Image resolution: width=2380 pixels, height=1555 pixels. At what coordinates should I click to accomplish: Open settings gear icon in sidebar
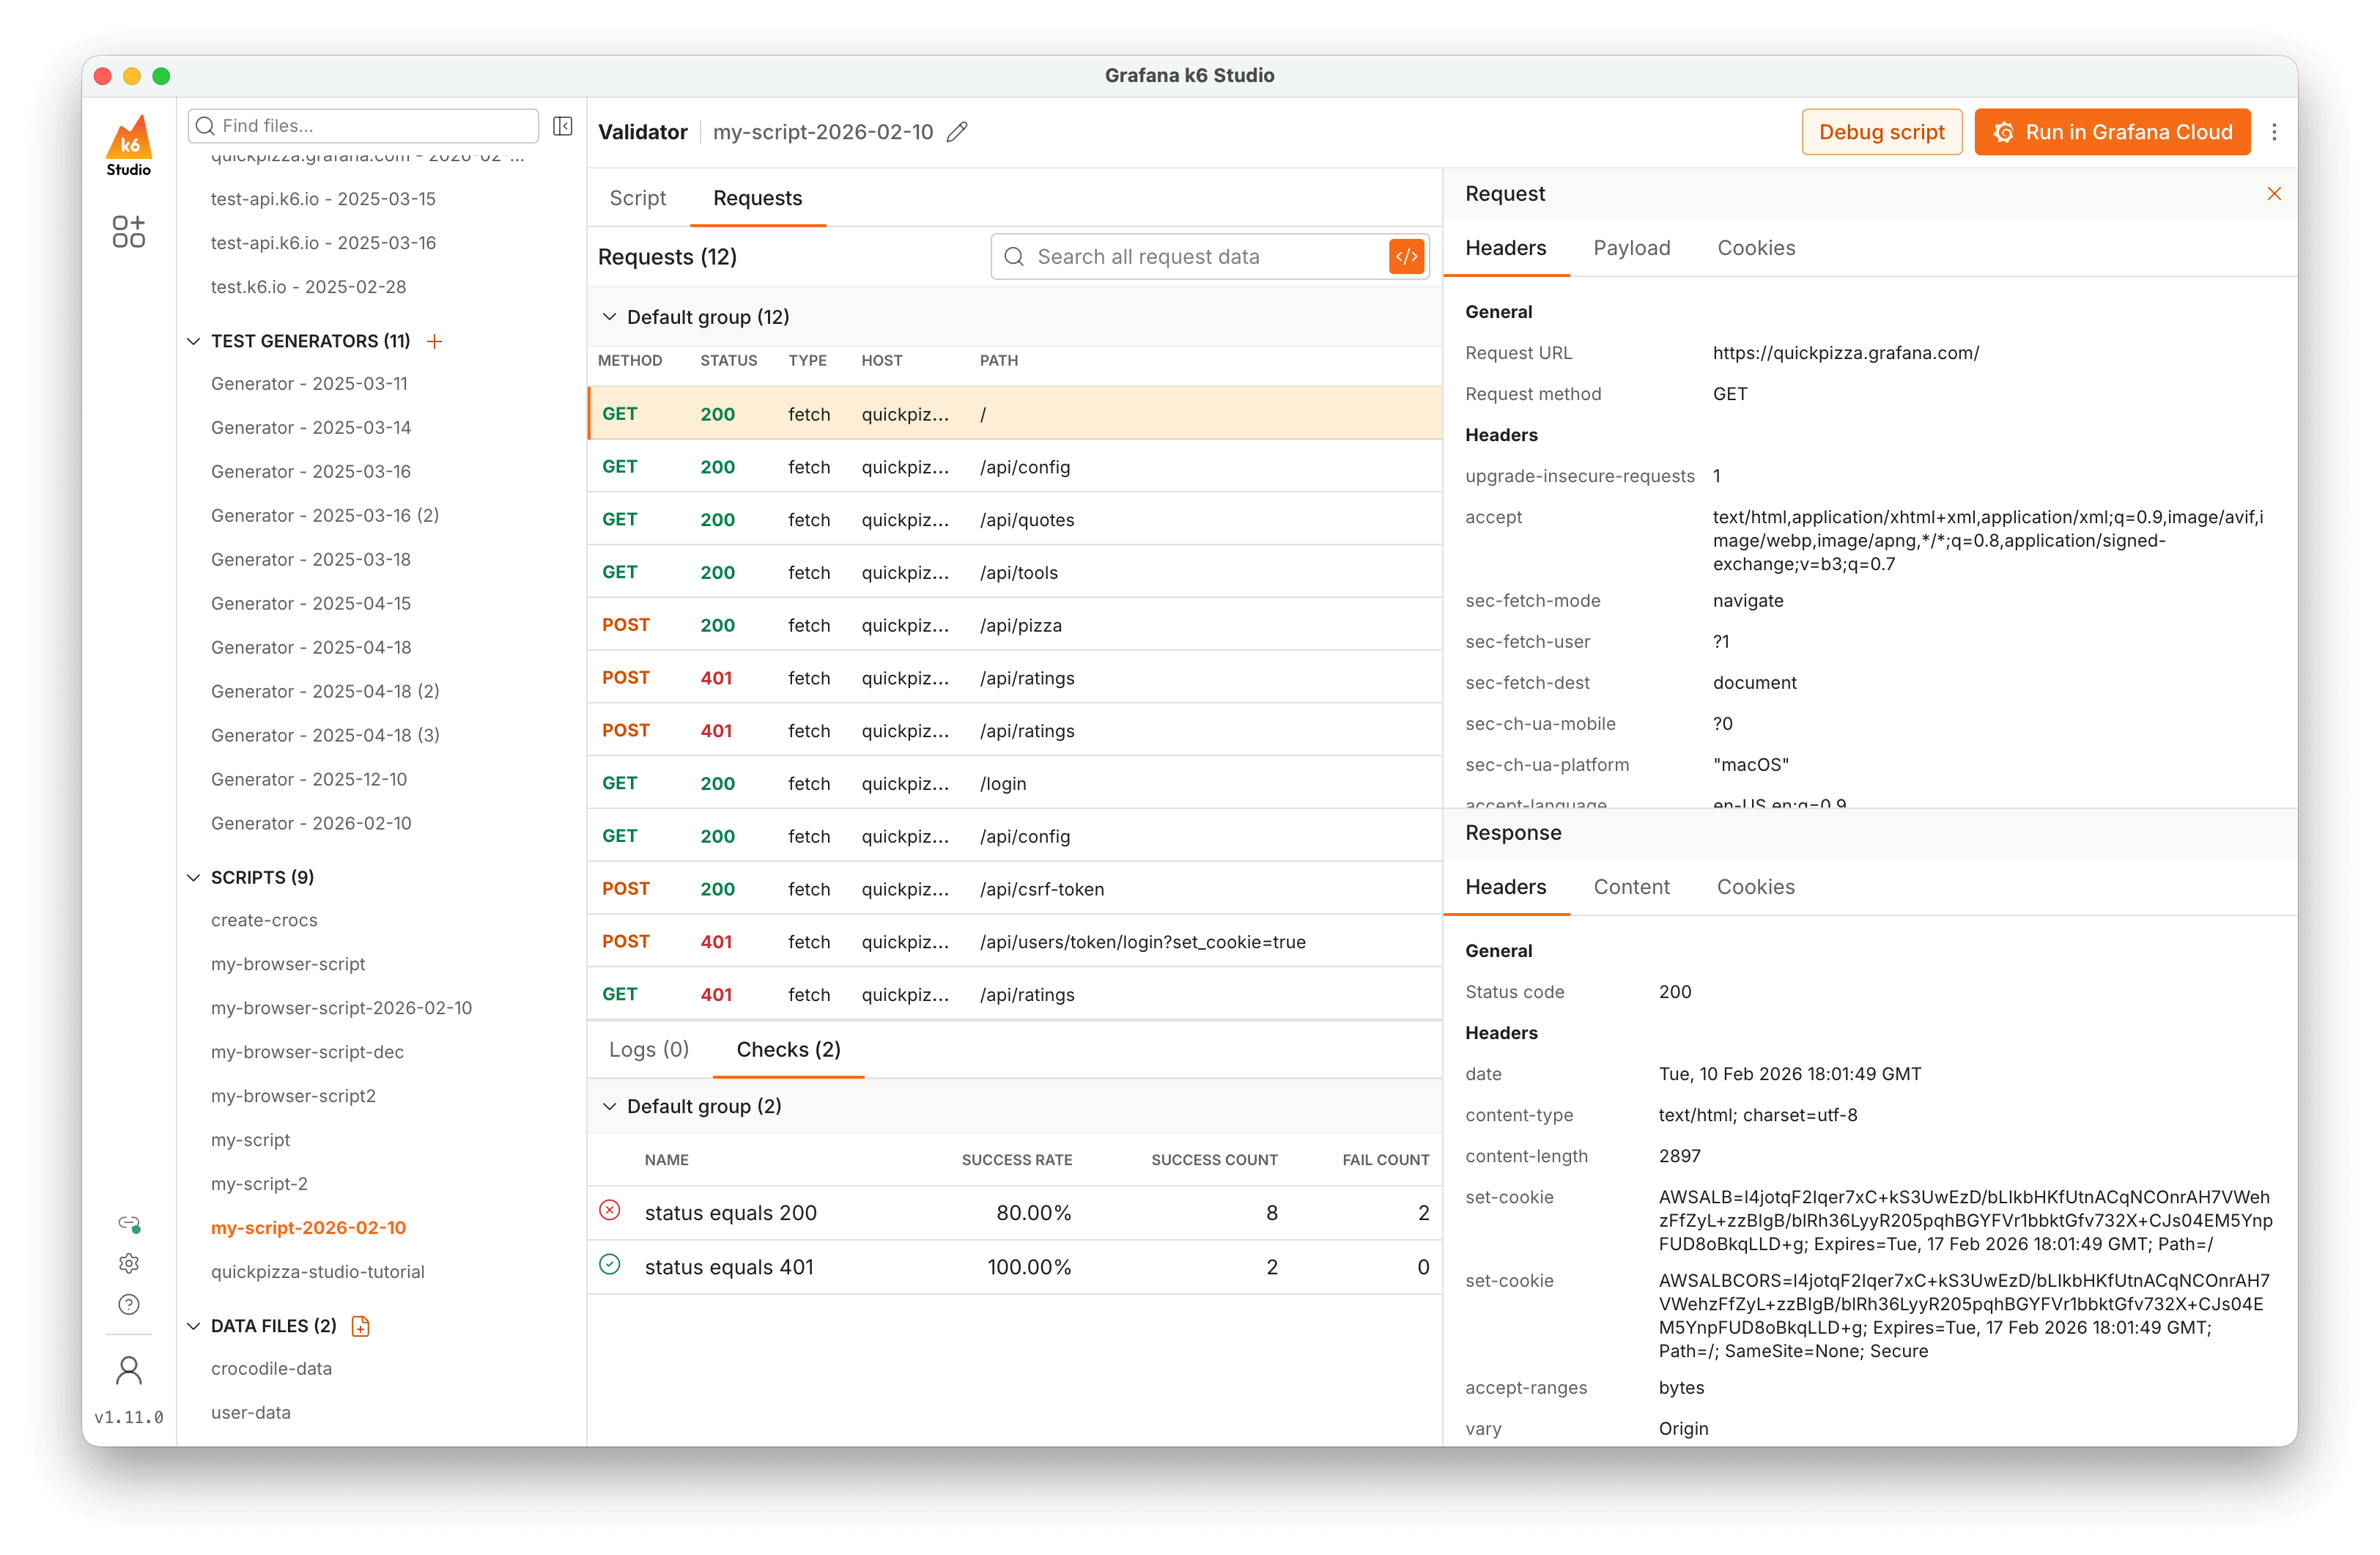(x=129, y=1264)
